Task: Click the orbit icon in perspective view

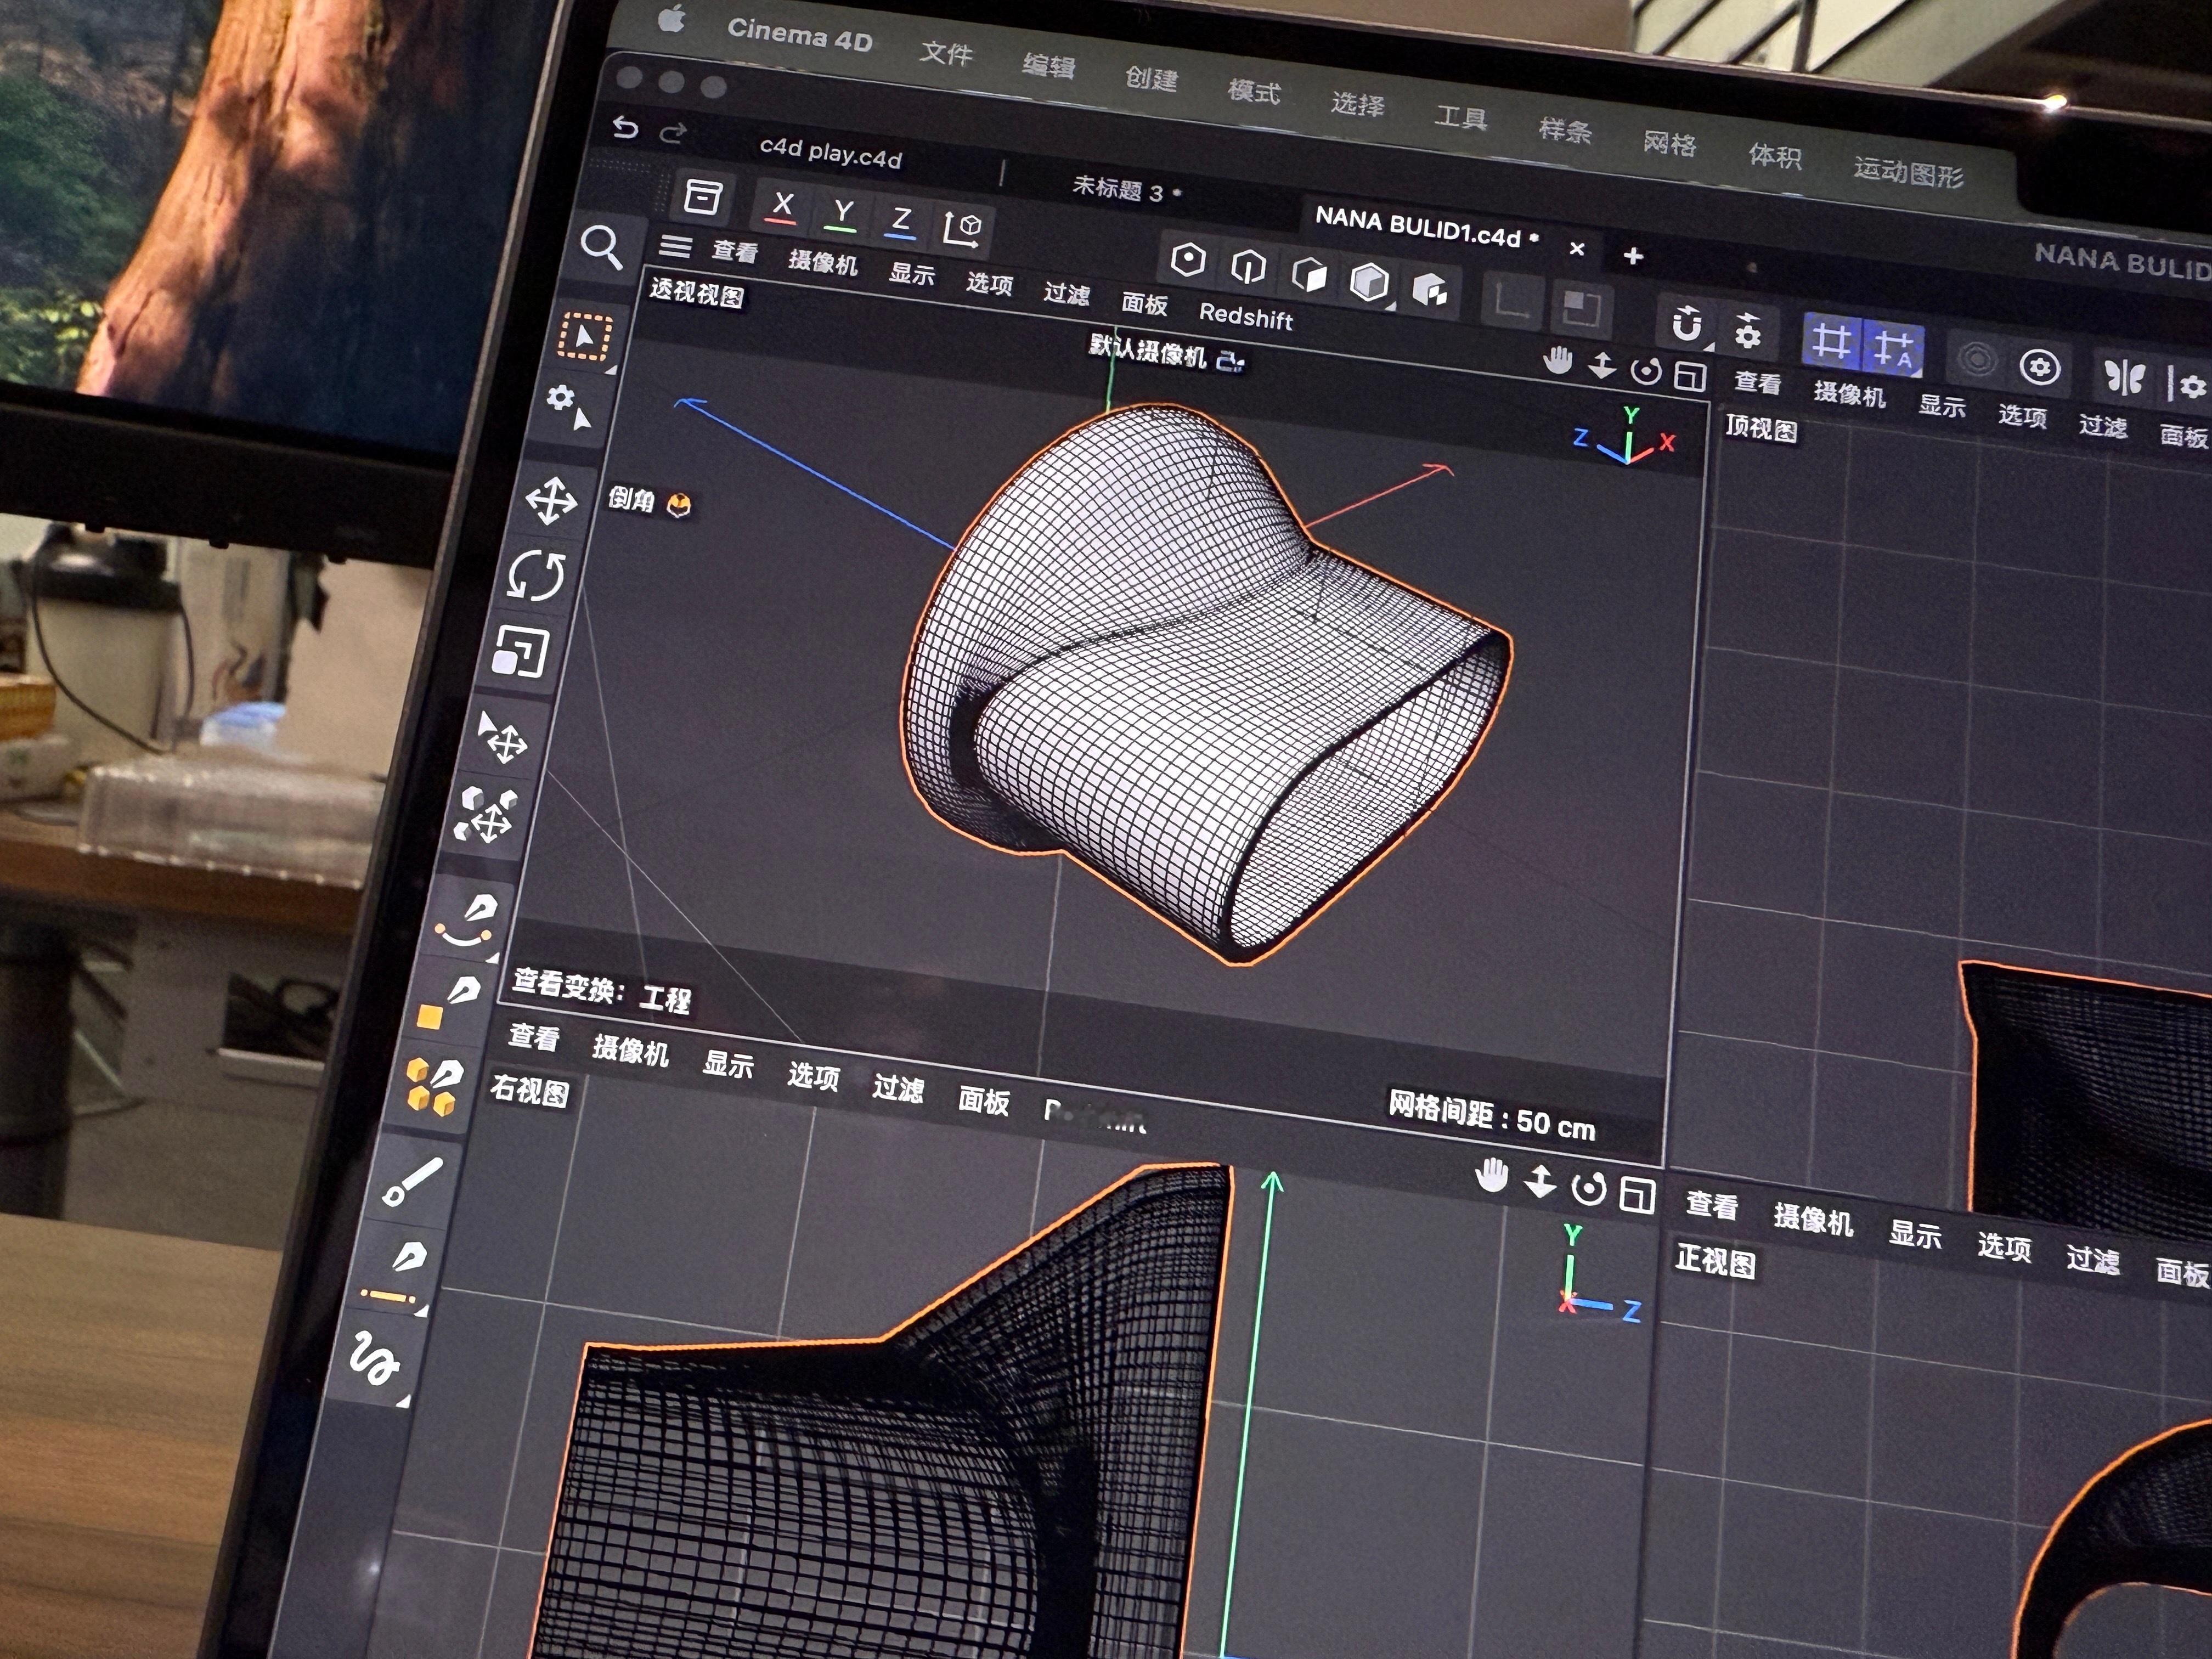Action: pos(1646,372)
